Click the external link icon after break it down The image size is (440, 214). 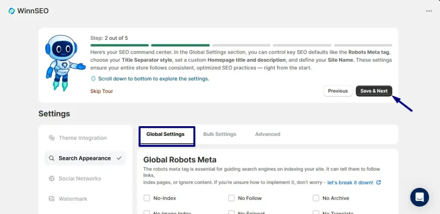tap(379, 182)
